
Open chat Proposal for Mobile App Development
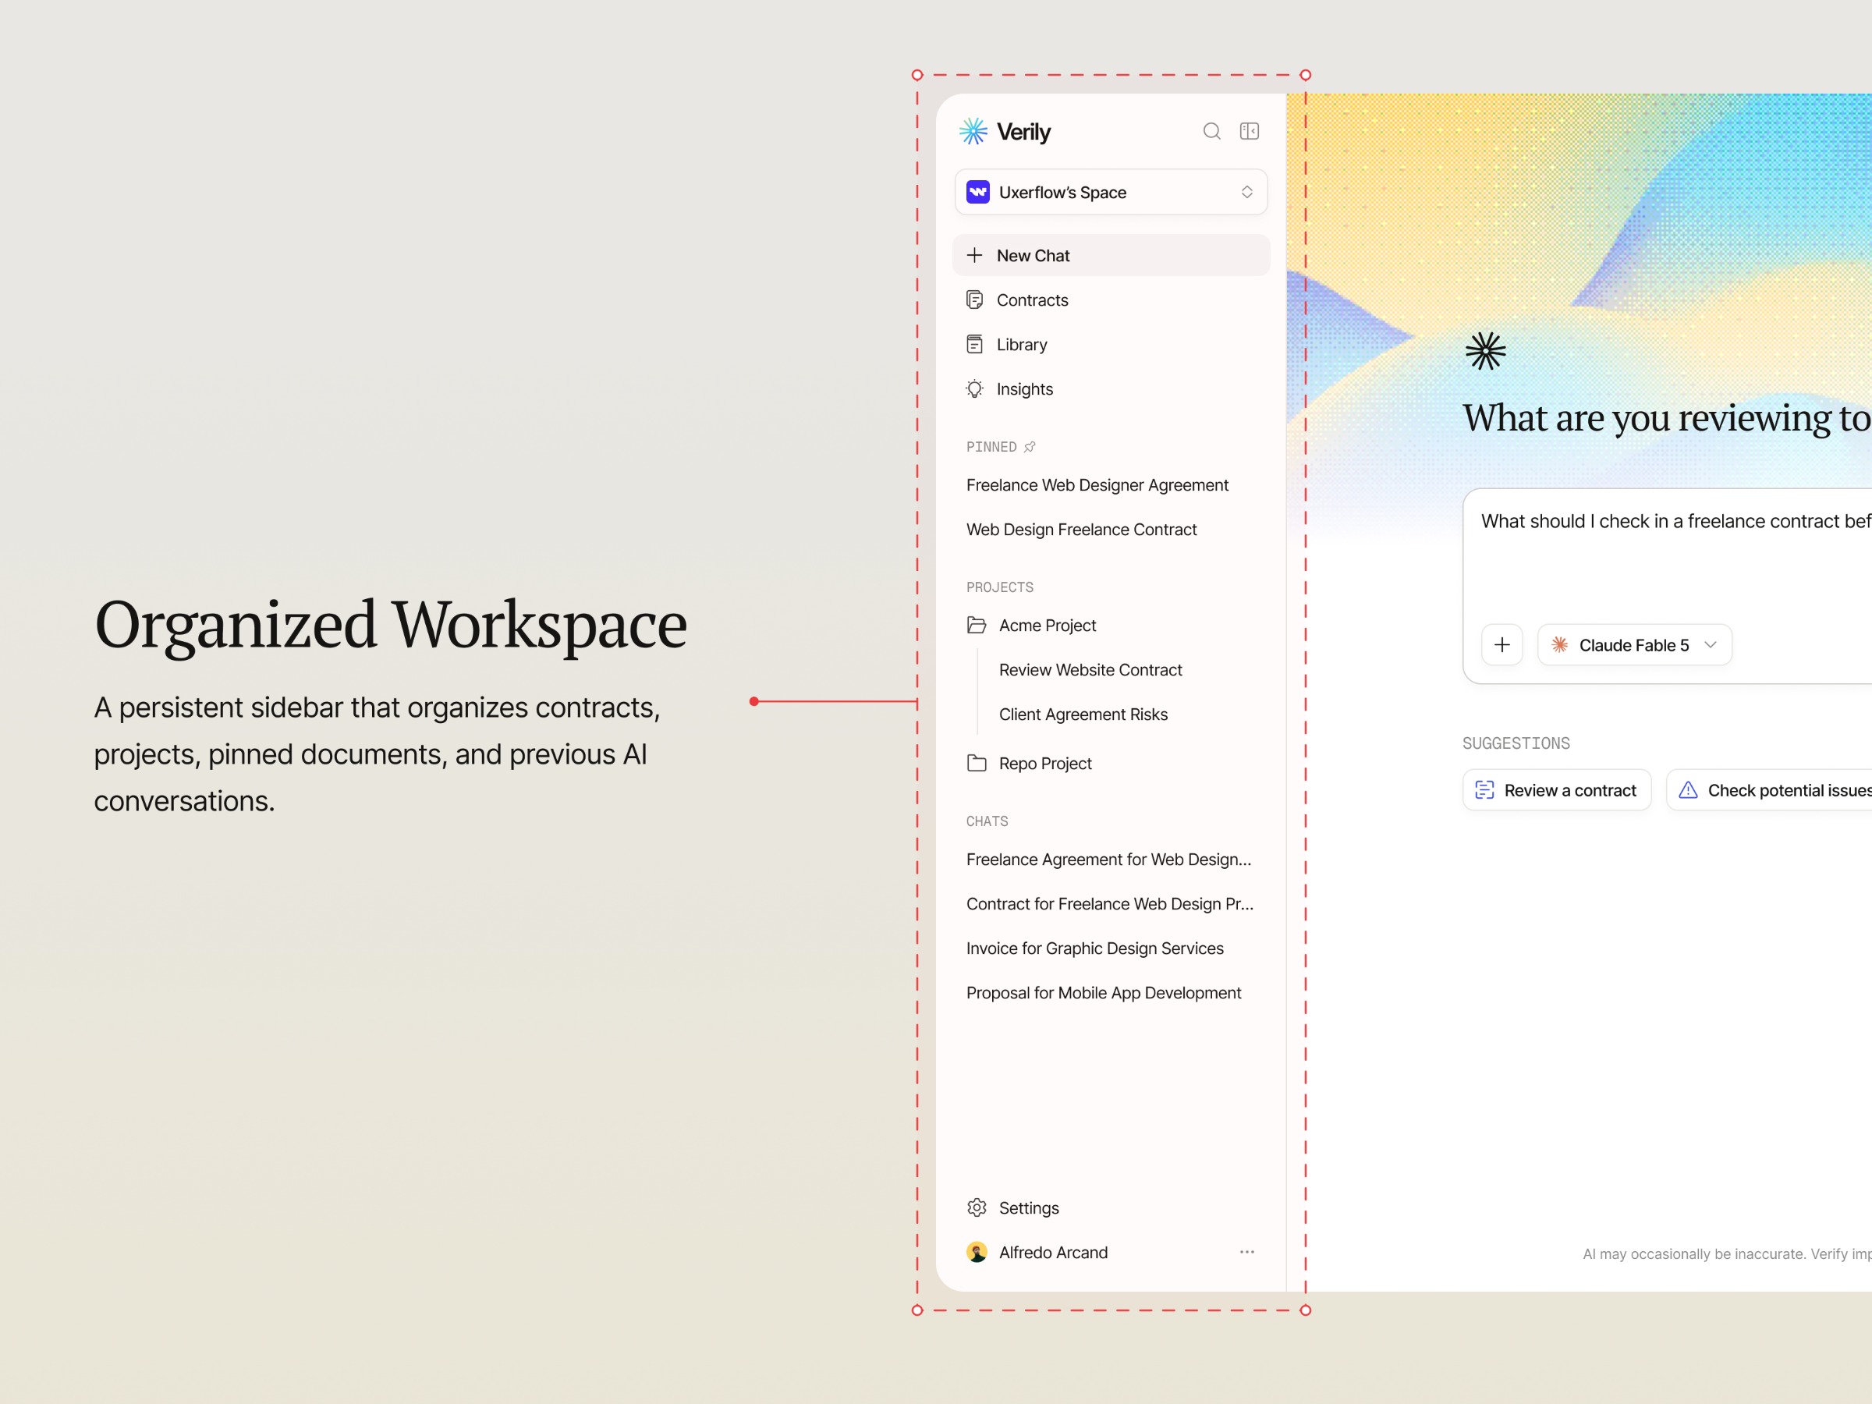(1104, 994)
